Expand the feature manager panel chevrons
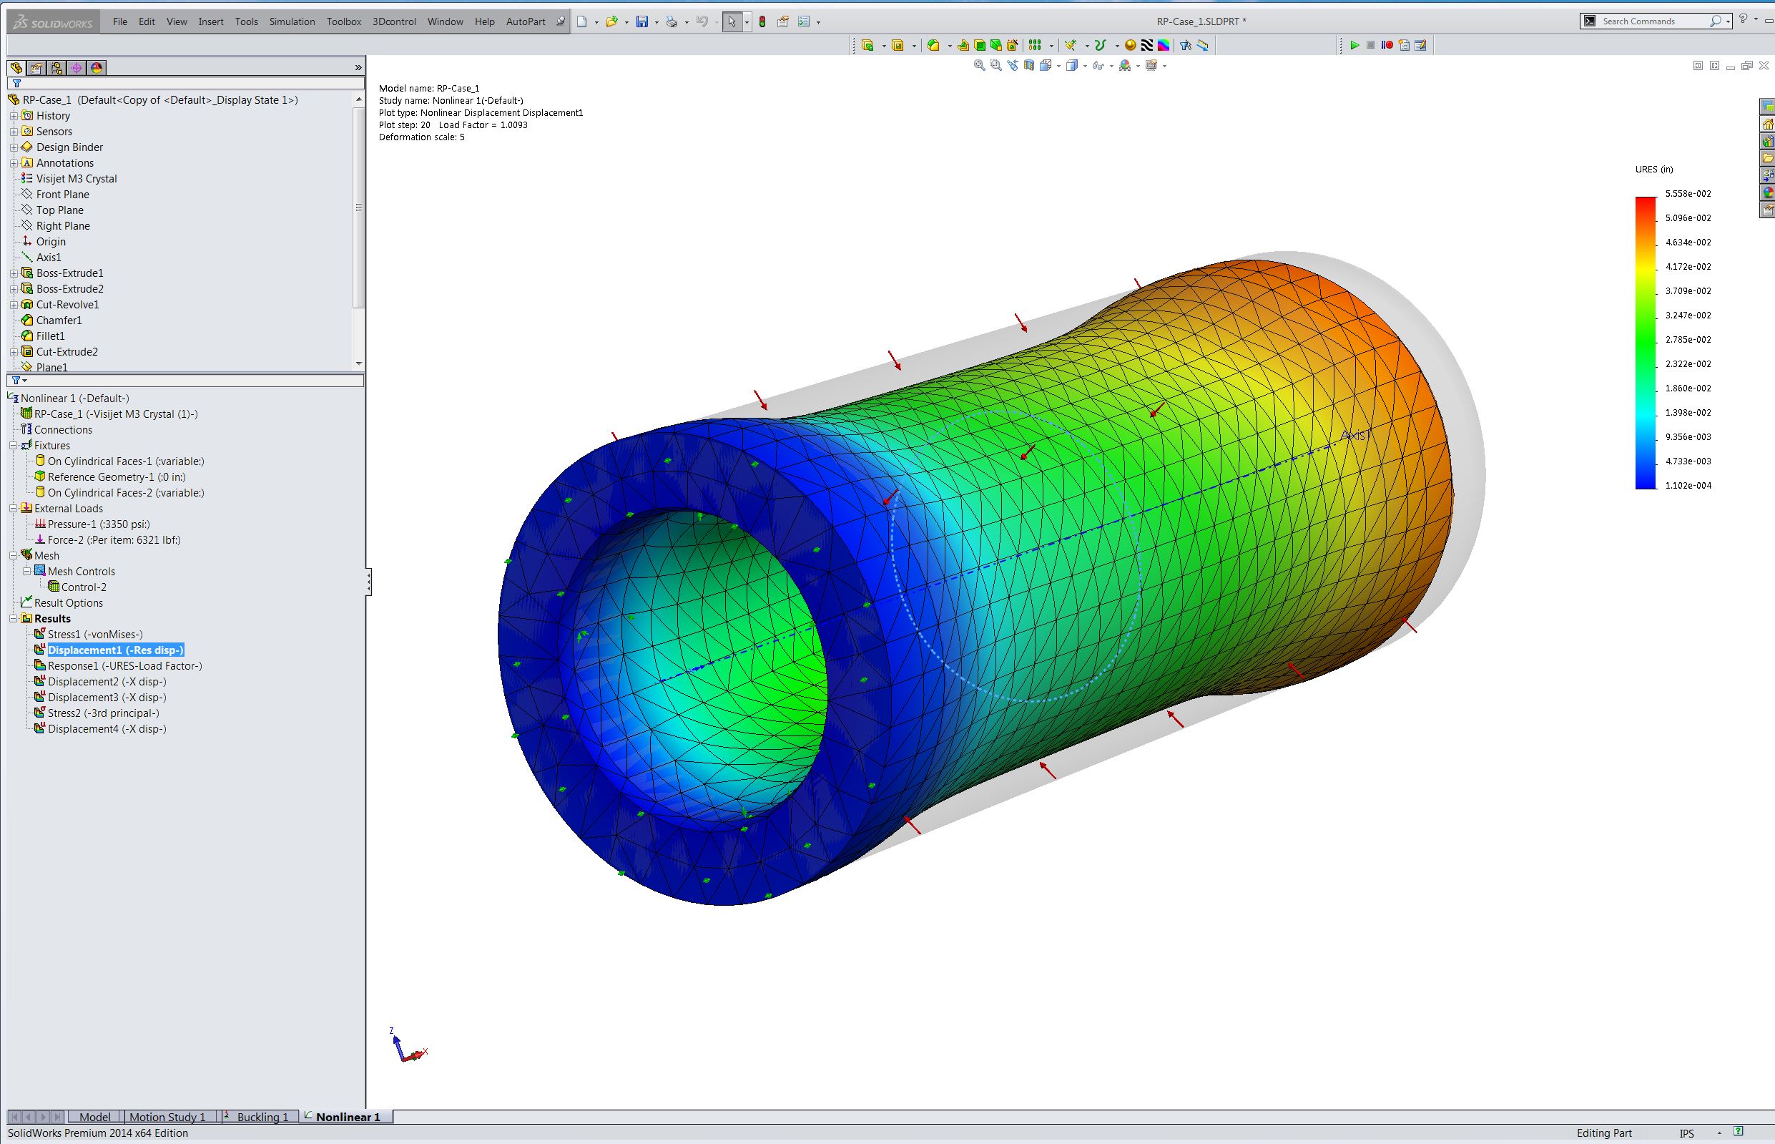 coord(358,67)
